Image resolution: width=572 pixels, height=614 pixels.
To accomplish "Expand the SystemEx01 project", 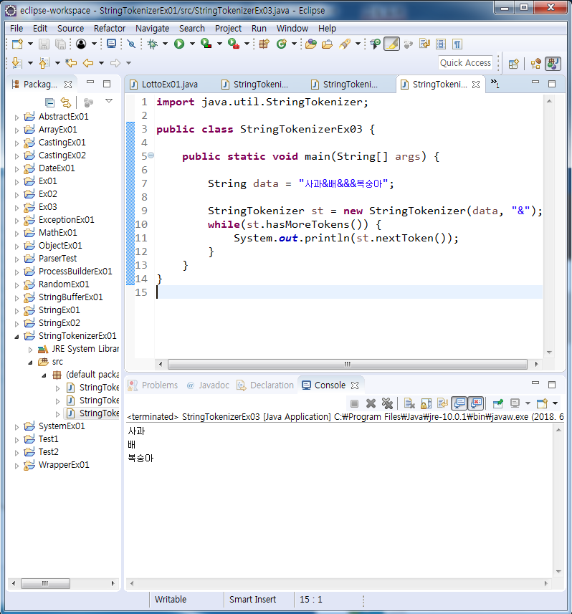I will pos(16,427).
